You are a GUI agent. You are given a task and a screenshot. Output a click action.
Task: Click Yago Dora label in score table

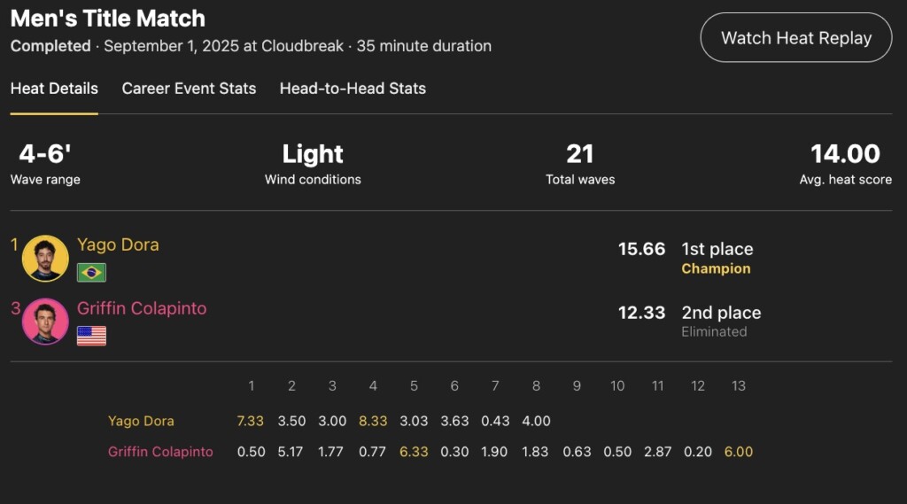141,422
